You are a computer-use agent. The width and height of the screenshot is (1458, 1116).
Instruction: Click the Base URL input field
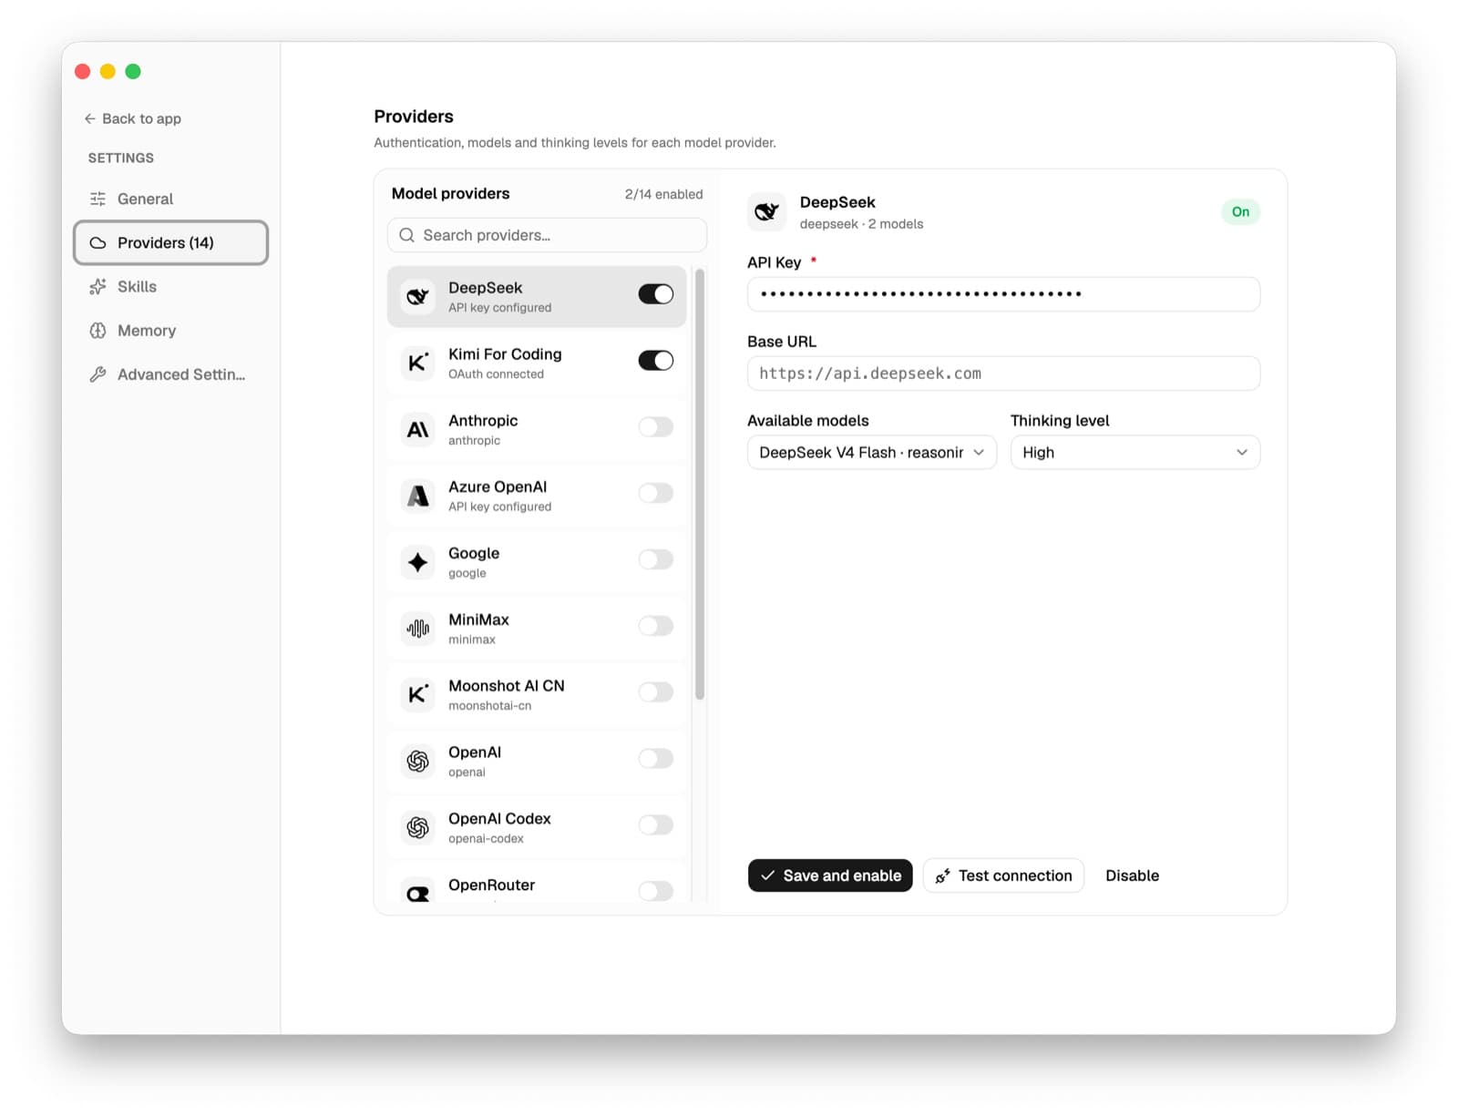tap(1003, 374)
